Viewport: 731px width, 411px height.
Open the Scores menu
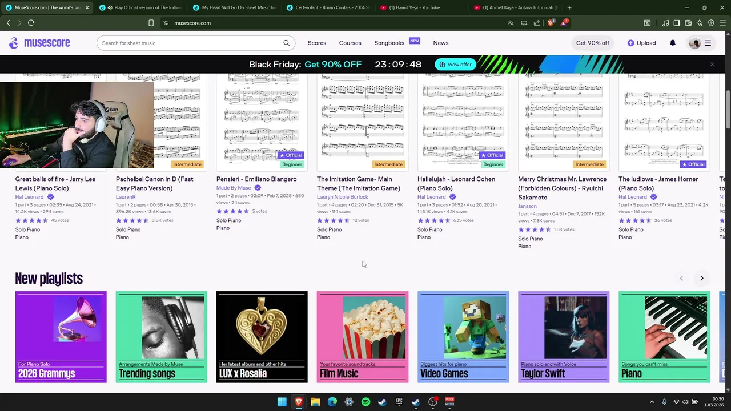point(317,43)
